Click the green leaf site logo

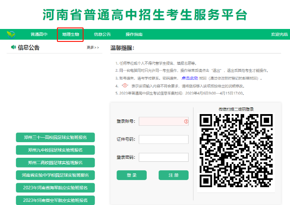click(x=11, y=34)
